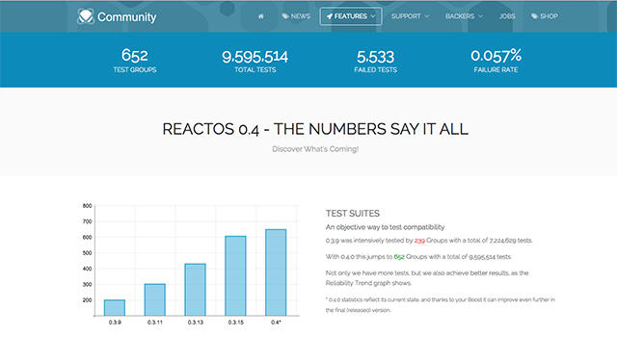Click the tag icon beside Shop

tap(534, 16)
